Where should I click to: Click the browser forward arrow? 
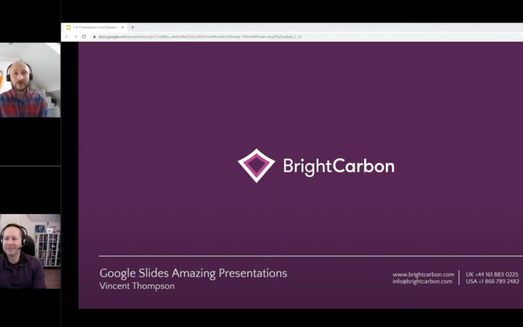point(76,37)
